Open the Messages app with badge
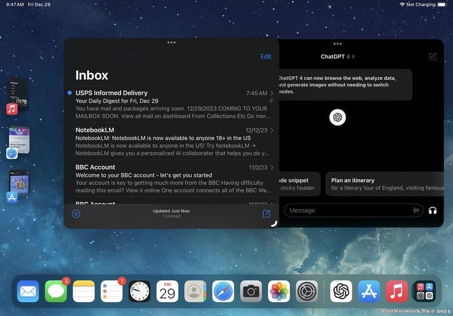 pos(55,291)
